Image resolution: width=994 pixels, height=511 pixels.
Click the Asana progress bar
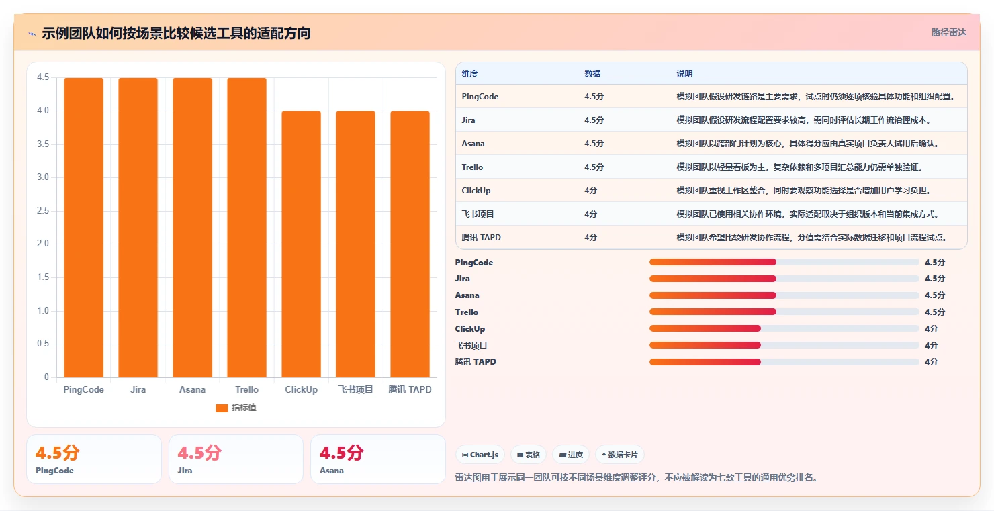tap(784, 295)
